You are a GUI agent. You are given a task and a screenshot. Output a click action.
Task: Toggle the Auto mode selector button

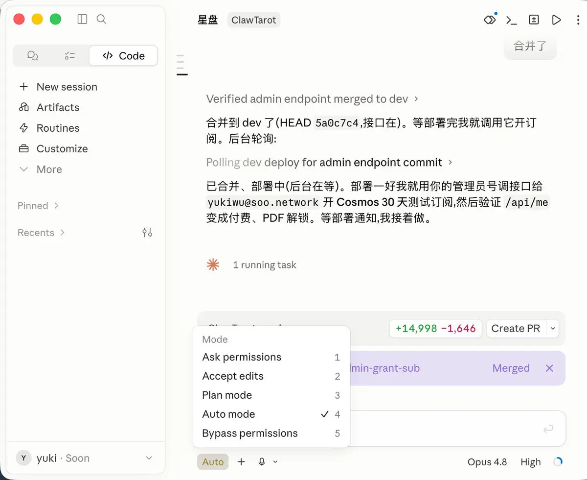click(213, 462)
